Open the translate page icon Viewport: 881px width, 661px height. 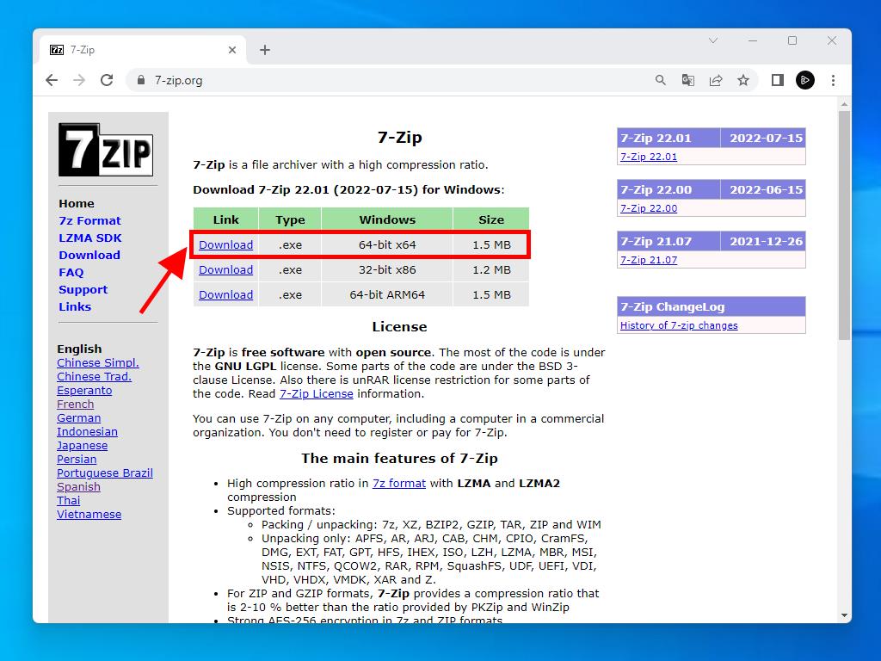(x=687, y=80)
